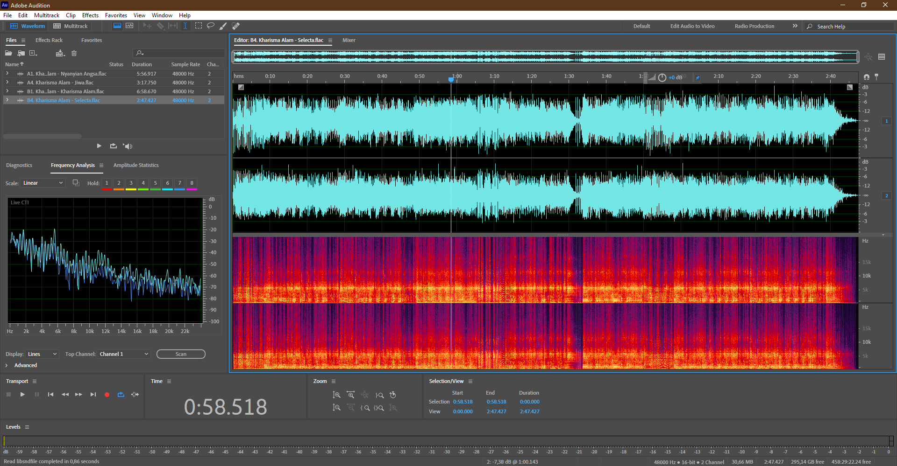Expand the B1 Kharisma Alam.flac row
The width and height of the screenshot is (897, 466).
(x=7, y=91)
